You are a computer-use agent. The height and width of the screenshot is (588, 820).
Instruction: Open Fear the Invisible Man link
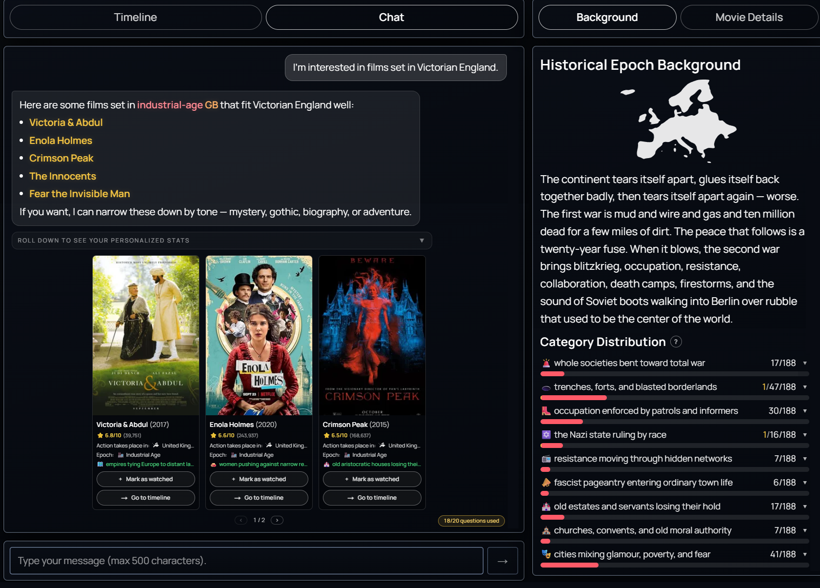pos(80,194)
